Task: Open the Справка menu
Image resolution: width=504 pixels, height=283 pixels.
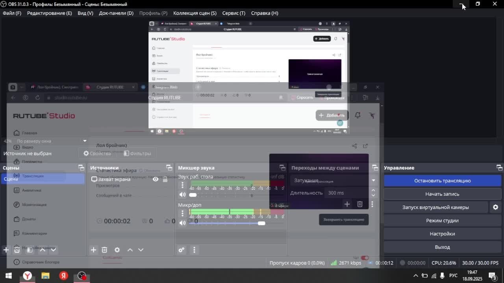Action: click(265, 13)
